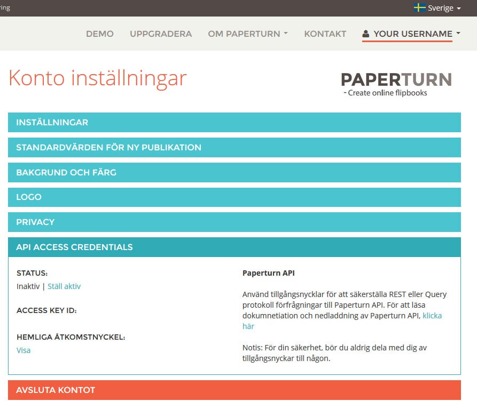This screenshot has width=477, height=417.
Task: Select the STATUS label
Action: point(32,273)
